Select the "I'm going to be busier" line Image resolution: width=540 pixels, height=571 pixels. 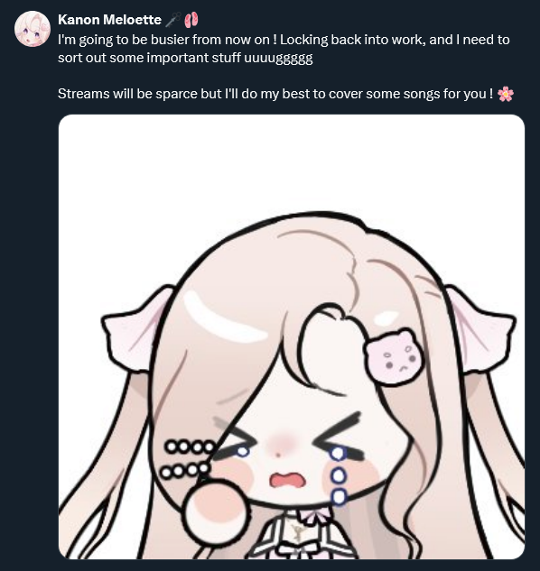(284, 40)
